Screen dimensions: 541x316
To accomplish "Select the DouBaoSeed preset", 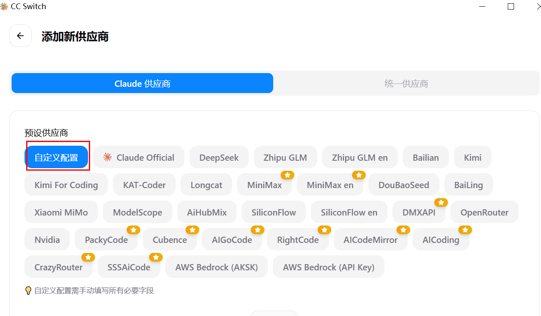I will 404,185.
